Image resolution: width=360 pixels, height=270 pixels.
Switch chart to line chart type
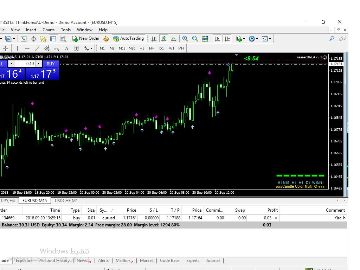[174, 39]
